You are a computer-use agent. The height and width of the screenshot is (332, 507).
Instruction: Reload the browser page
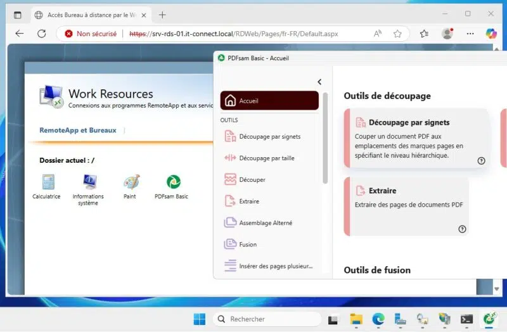click(x=42, y=34)
